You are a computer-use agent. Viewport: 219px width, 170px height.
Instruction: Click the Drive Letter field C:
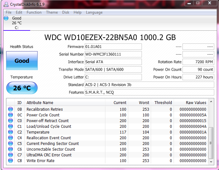[x=113, y=77]
